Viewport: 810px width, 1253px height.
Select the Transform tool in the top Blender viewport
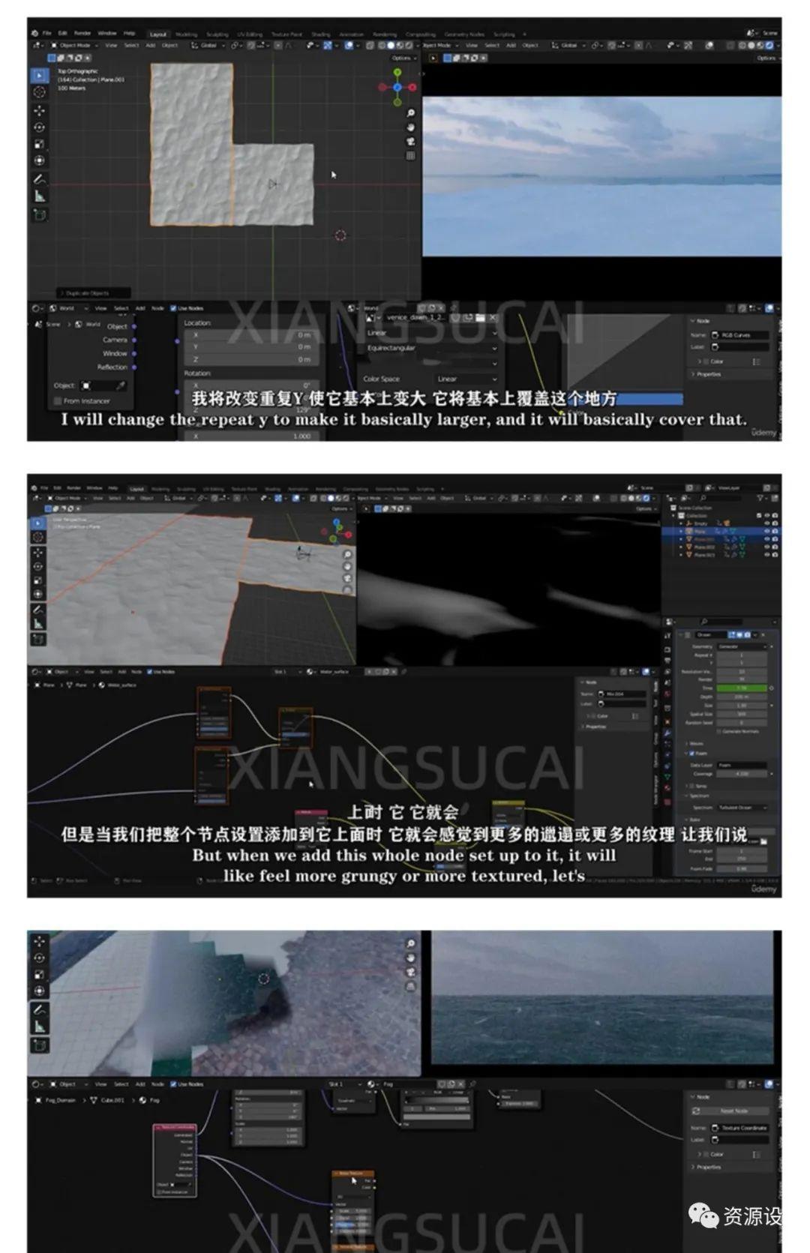40,160
